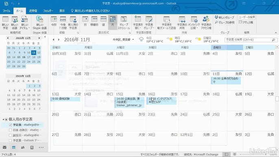
Task: Create new group (新しいグループ)
Action: coord(225,17)
